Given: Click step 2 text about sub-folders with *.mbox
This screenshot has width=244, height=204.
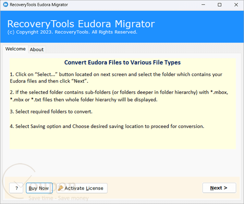Looking at the screenshot, I should [x=119, y=96].
